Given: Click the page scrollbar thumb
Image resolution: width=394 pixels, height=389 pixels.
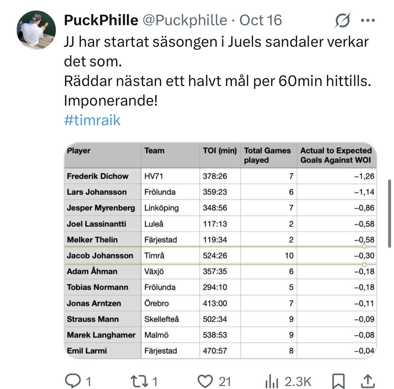Looking at the screenshot, I should [389, 213].
